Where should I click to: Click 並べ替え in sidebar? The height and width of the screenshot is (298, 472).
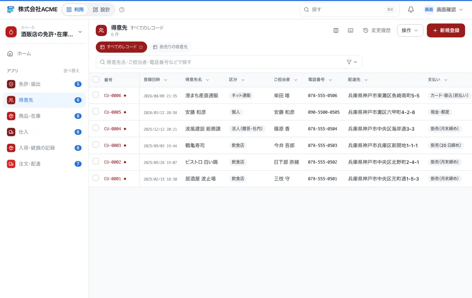tap(71, 71)
